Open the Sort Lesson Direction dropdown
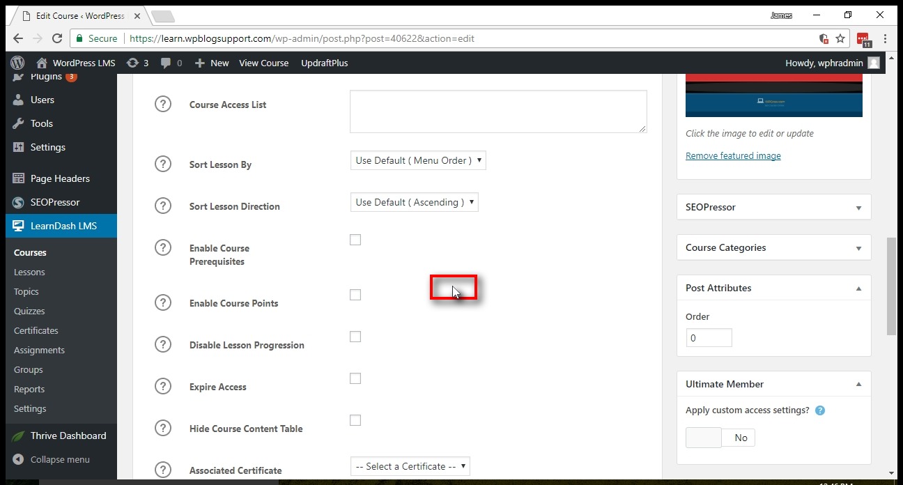 pos(414,202)
